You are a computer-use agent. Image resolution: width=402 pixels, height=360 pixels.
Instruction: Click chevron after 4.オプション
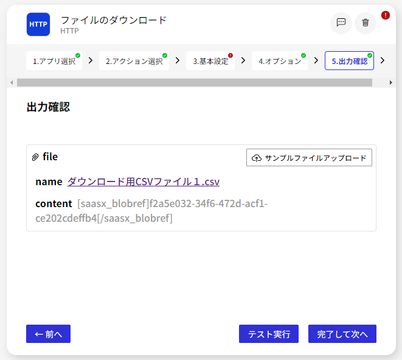pos(316,60)
